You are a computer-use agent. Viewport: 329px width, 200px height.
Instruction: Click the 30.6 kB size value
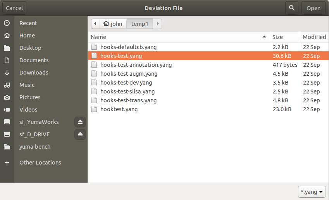pos(282,56)
